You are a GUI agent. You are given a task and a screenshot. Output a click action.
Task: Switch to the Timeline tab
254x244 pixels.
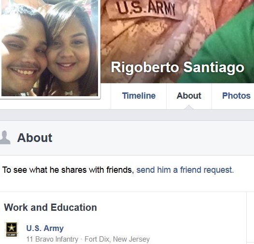pyautogui.click(x=139, y=96)
